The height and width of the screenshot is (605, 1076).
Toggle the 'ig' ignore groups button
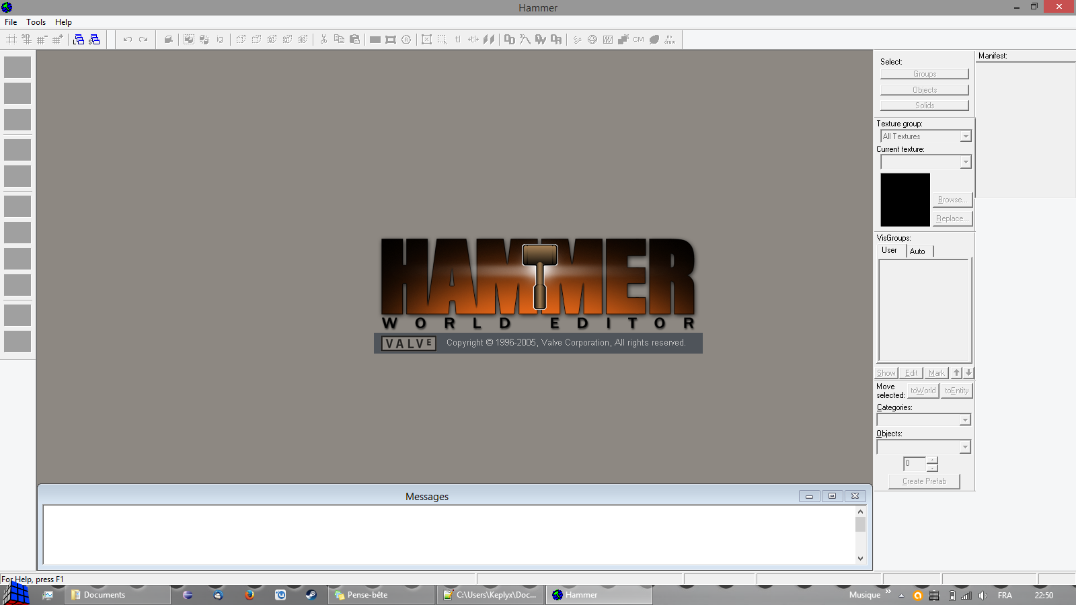(220, 40)
